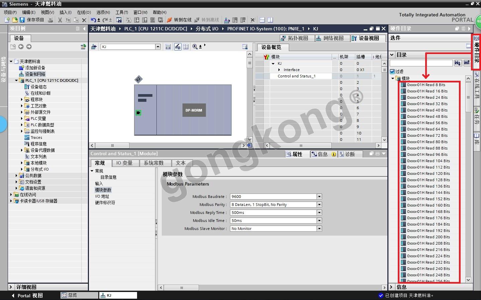481x300 pixels.
Task: Open the Modbus Idle Time dropdown
Action: (x=319, y=221)
